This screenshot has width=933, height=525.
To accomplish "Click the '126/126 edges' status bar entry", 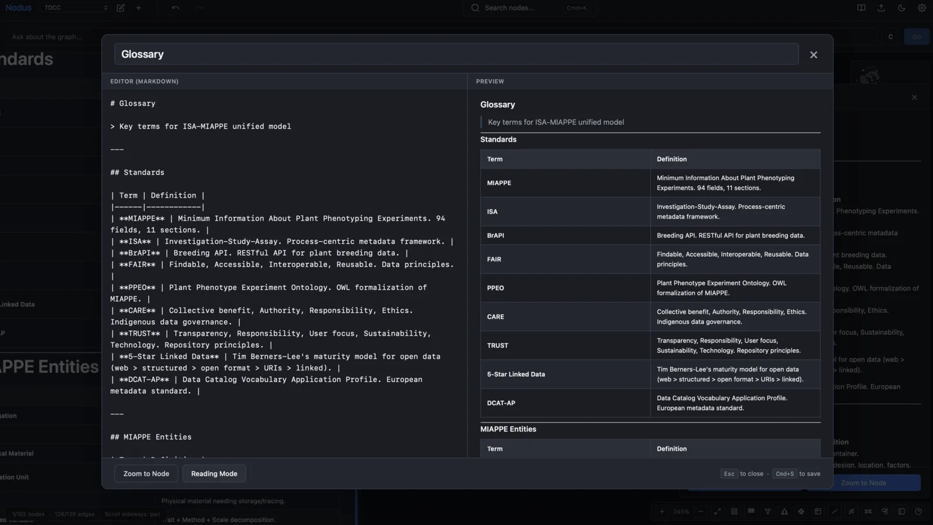I will point(75,514).
